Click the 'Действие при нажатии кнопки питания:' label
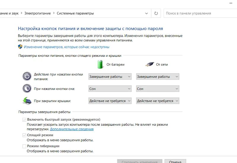The image size is (237, 163). coord(58,77)
